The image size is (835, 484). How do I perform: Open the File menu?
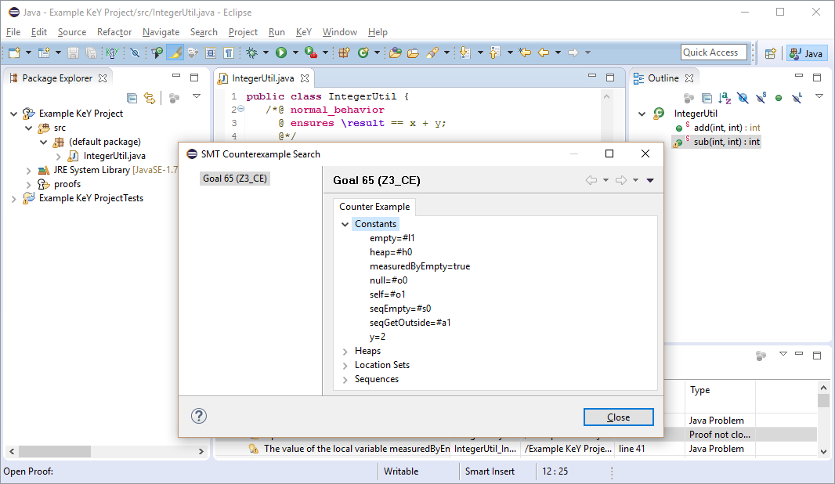[13, 32]
